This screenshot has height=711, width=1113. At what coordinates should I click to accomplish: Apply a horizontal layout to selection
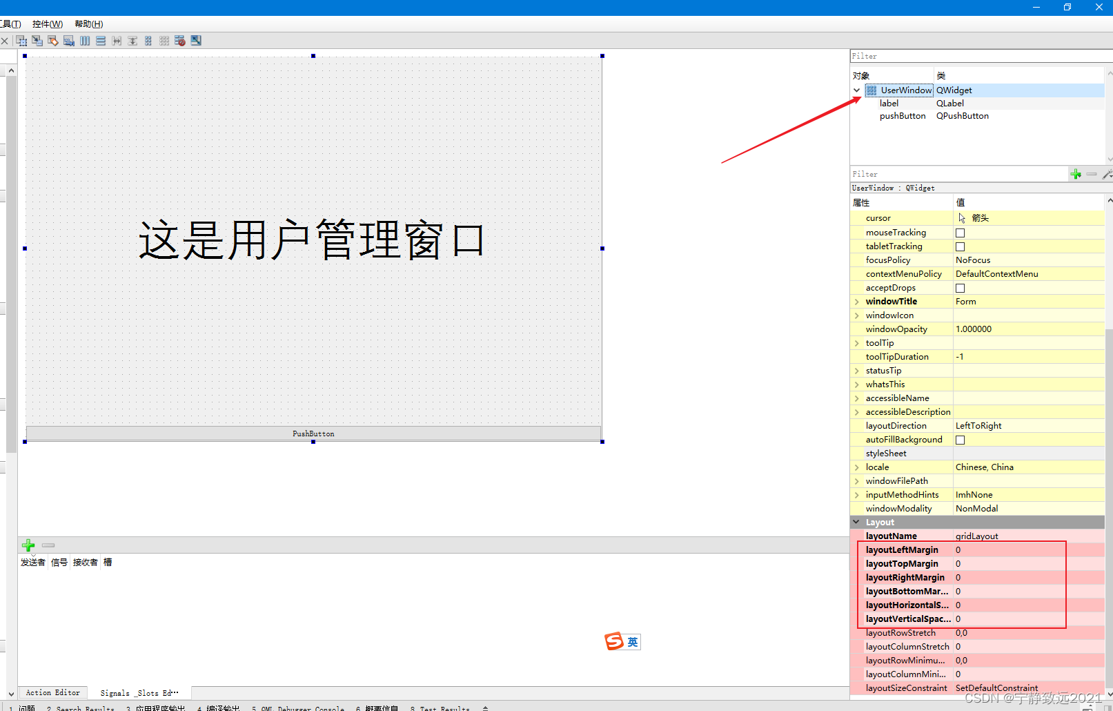[84, 40]
